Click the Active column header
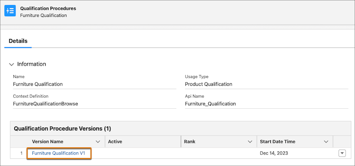355x166 pixels. coord(143,142)
